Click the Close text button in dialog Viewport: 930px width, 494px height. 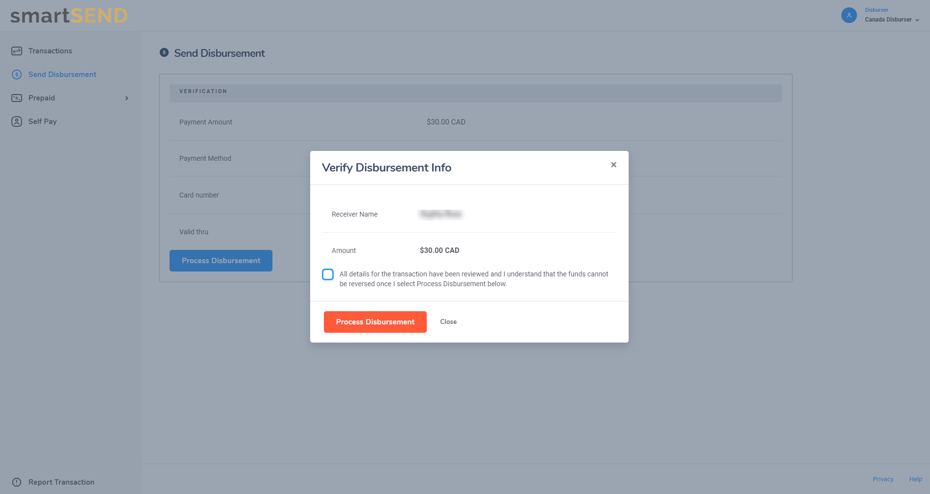click(448, 322)
